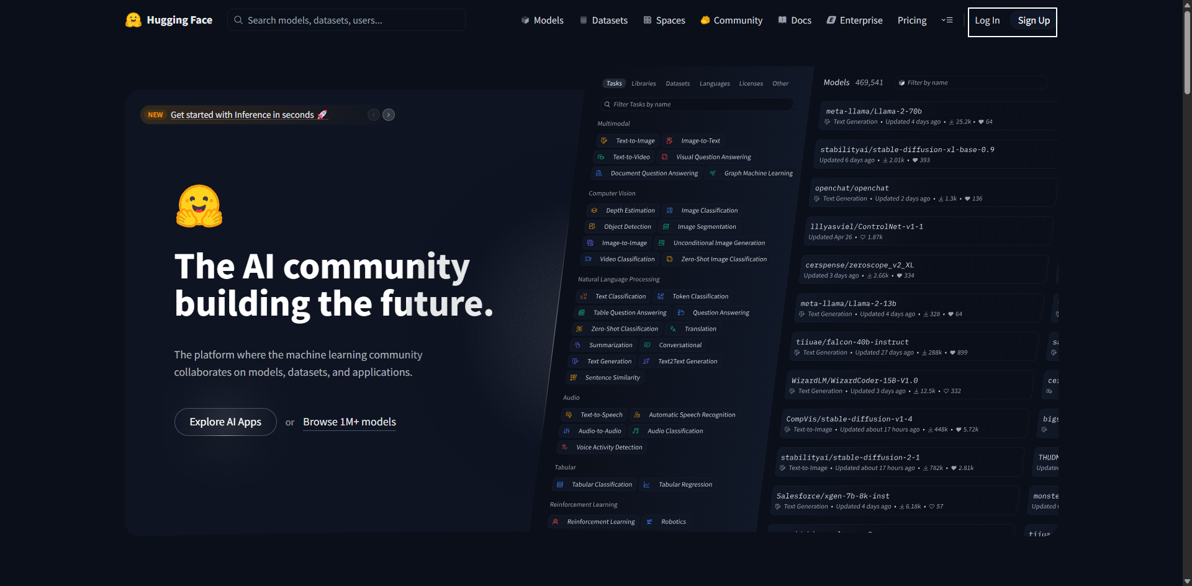1192x586 pixels.
Task: Focus the Search models, datasets, users field
Action: (x=346, y=20)
